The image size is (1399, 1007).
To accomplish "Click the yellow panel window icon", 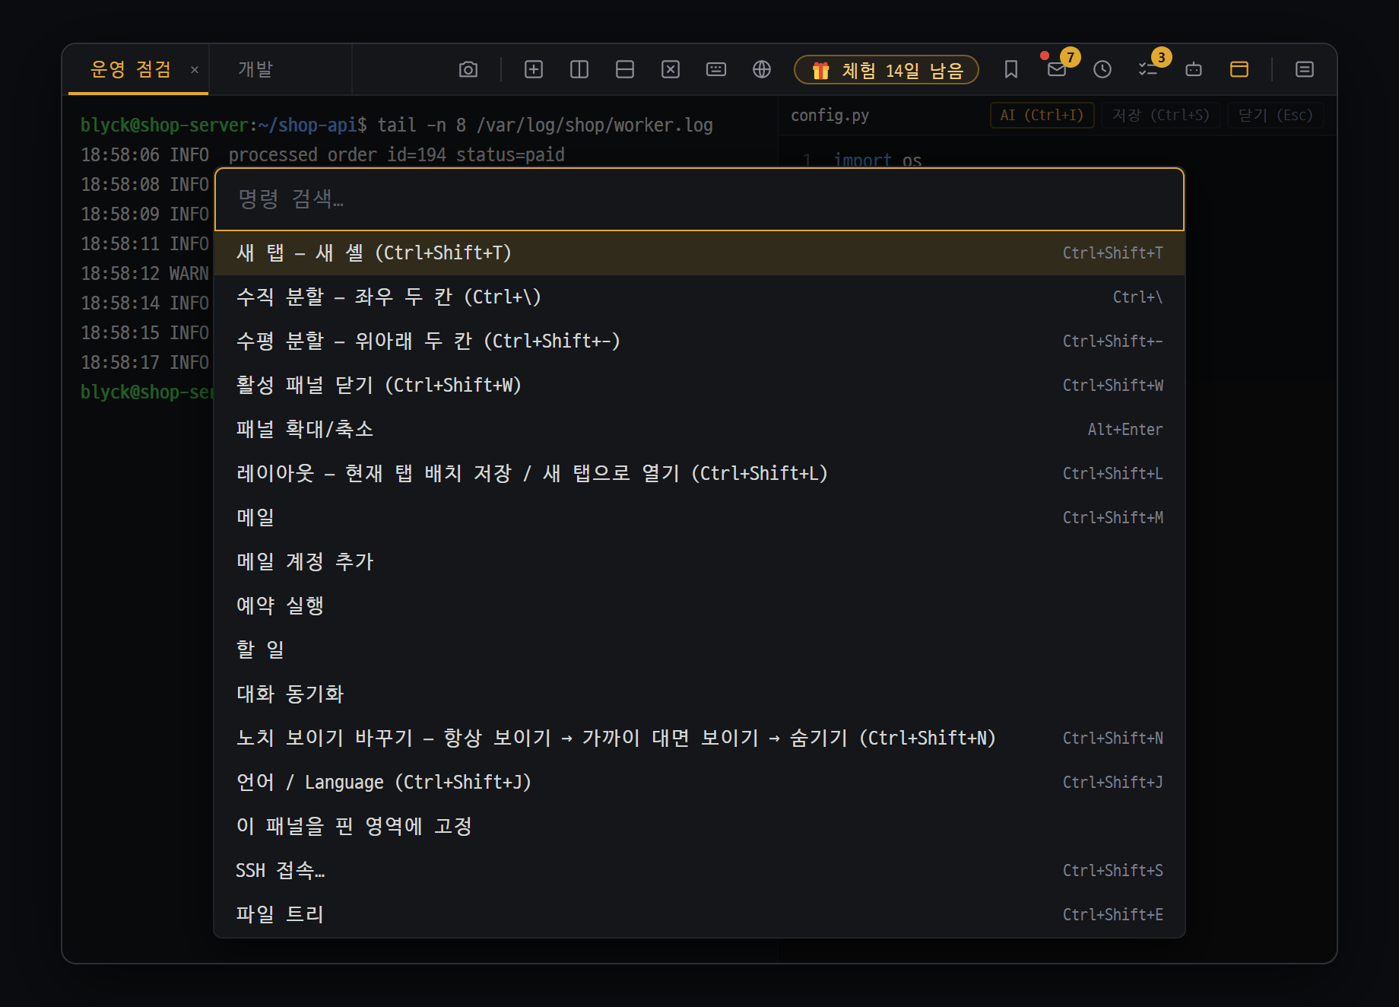I will click(x=1239, y=69).
